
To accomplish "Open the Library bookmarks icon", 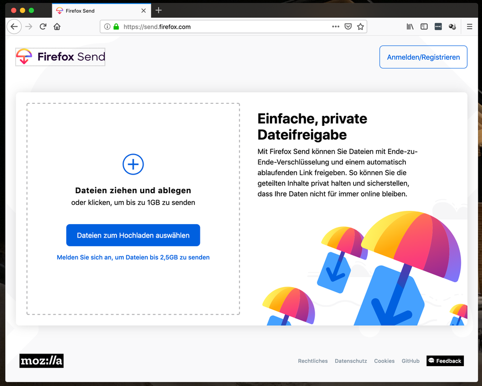I will coord(410,27).
